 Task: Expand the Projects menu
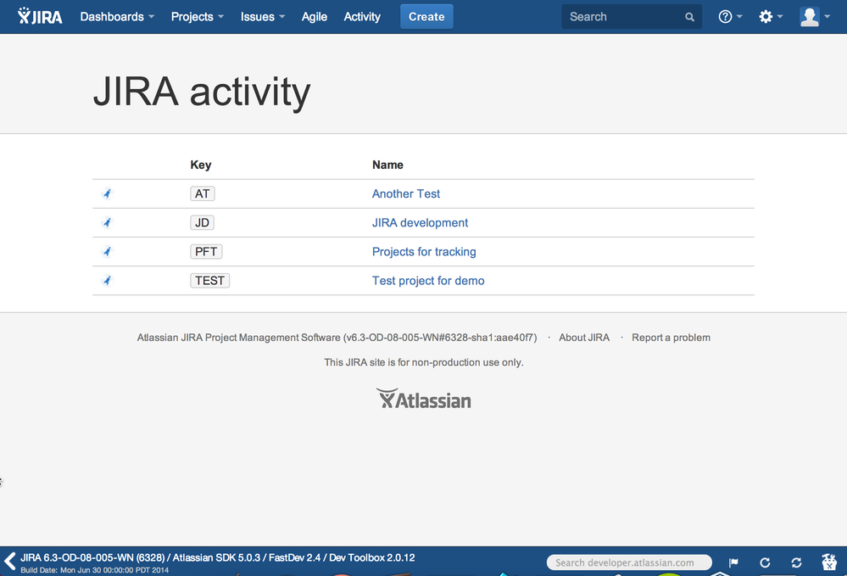pyautogui.click(x=198, y=17)
